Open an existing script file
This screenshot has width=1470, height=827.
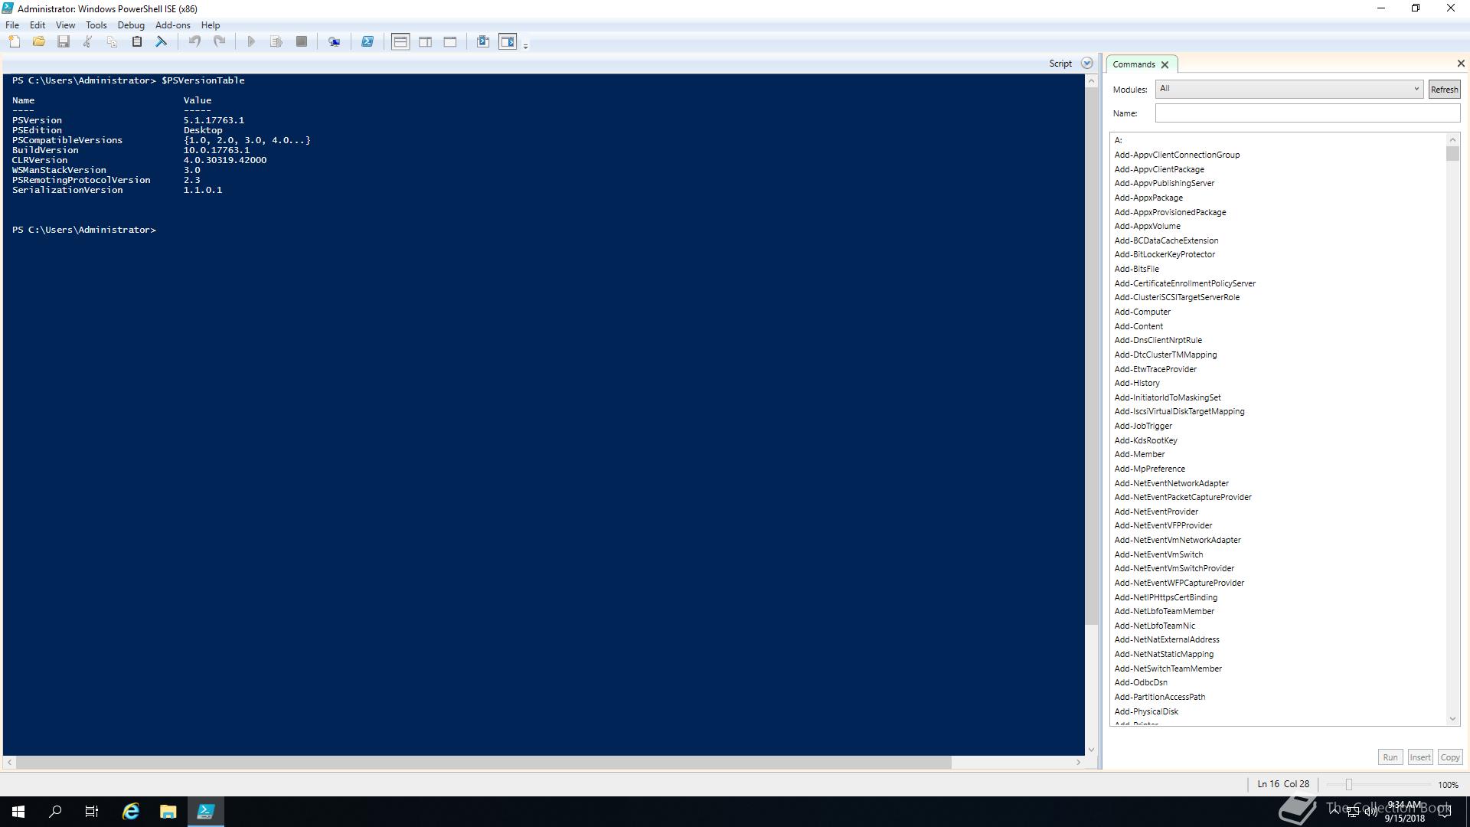[x=39, y=42]
